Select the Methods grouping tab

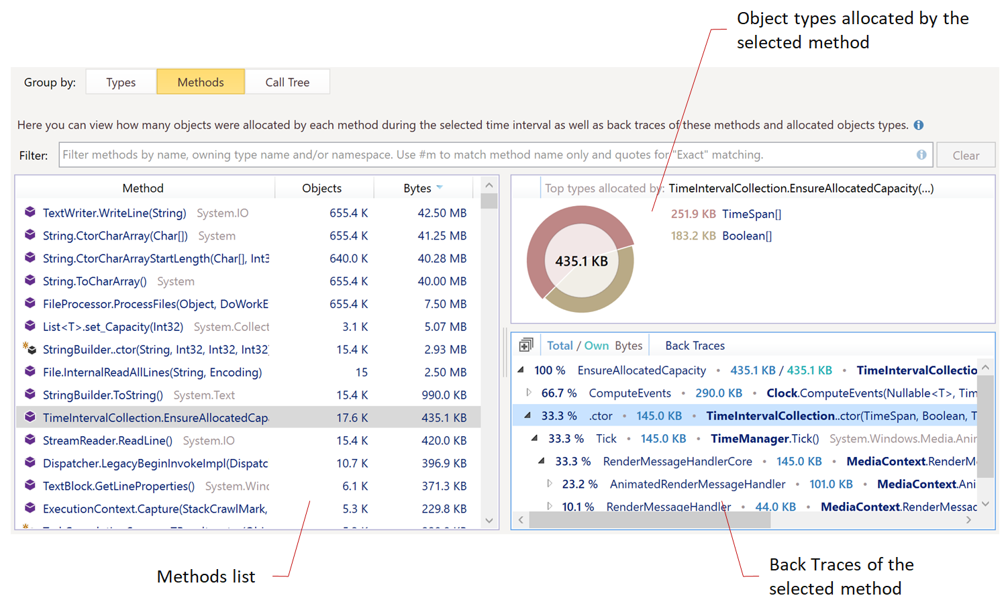tap(201, 83)
